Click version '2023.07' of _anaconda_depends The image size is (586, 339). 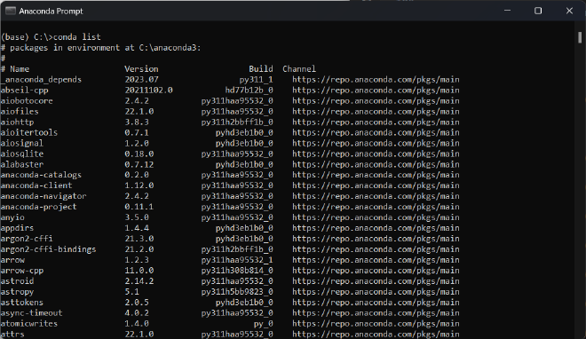[x=141, y=80]
